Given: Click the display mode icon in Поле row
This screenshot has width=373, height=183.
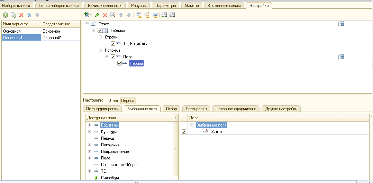Looking at the screenshot, I should [x=341, y=56].
